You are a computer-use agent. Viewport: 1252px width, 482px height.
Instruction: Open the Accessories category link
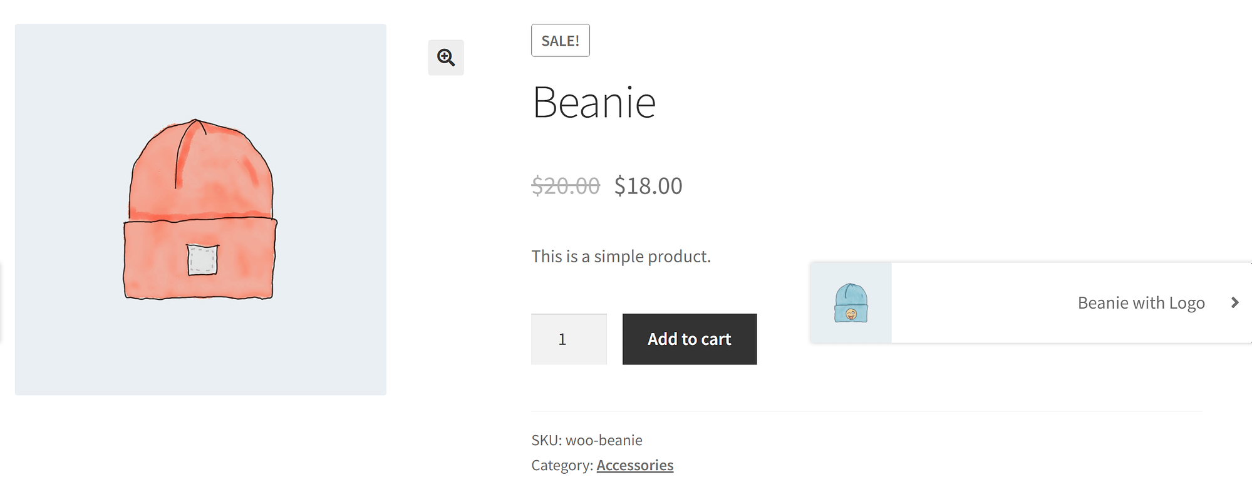[634, 465]
